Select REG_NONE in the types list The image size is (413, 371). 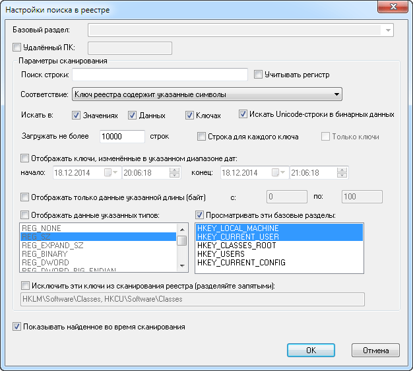click(98, 228)
